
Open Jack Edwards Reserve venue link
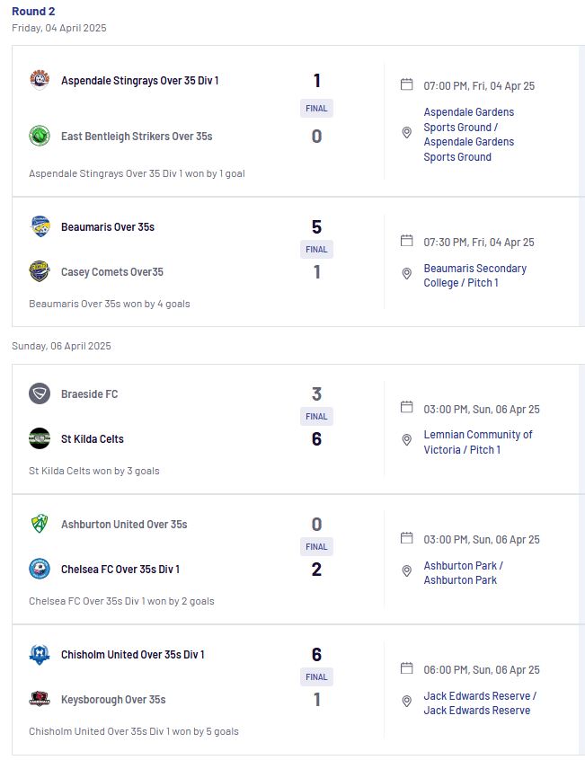tap(480, 703)
